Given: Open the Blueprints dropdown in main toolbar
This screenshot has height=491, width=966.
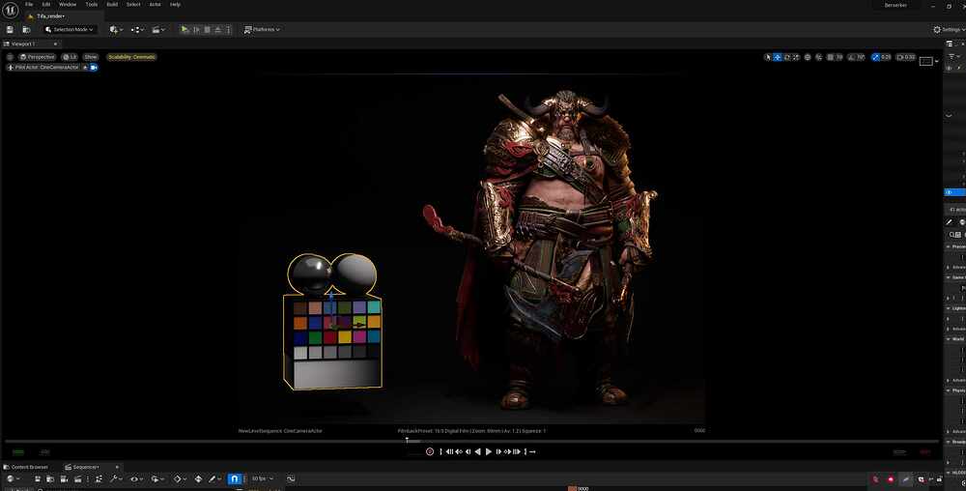Looking at the screenshot, I should tap(137, 30).
